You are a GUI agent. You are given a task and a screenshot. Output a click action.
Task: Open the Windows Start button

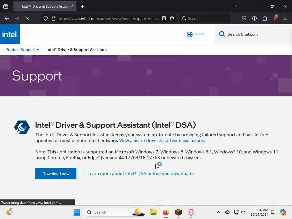pyautogui.click(x=77, y=212)
